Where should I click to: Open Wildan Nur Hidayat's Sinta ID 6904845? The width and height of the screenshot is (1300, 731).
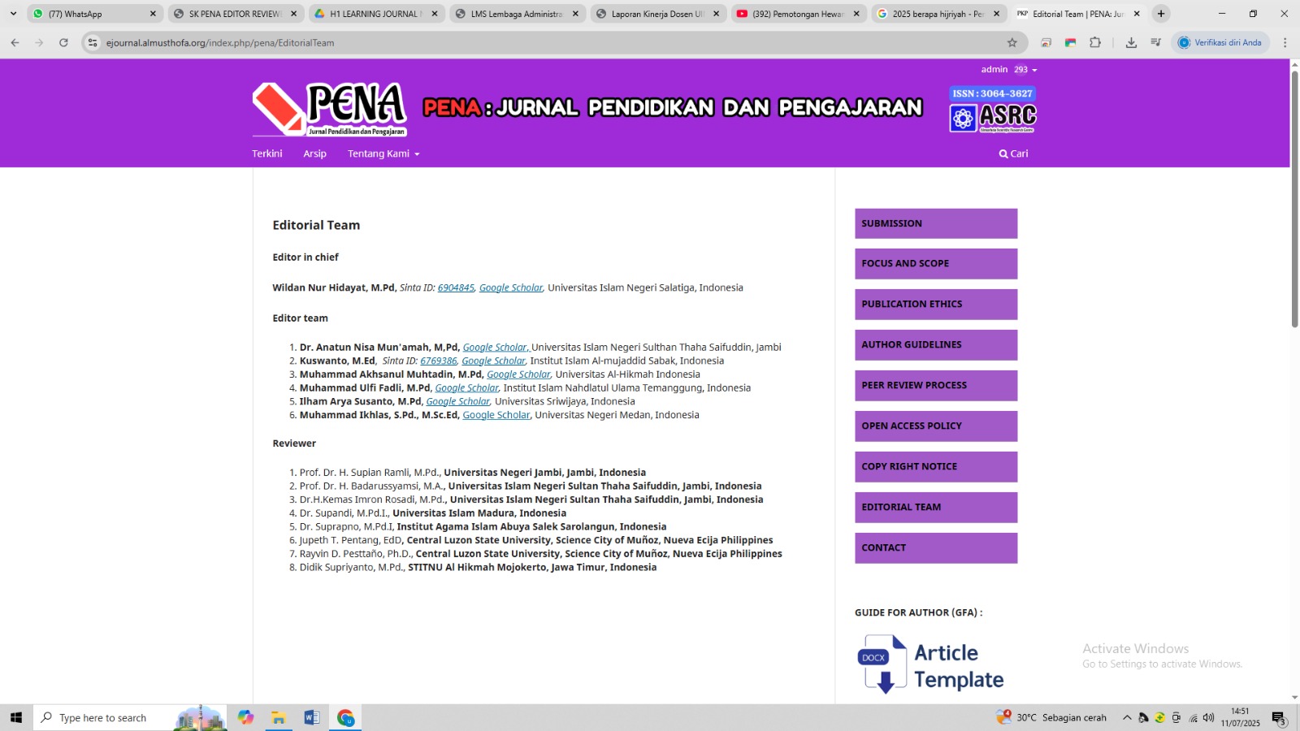(455, 288)
